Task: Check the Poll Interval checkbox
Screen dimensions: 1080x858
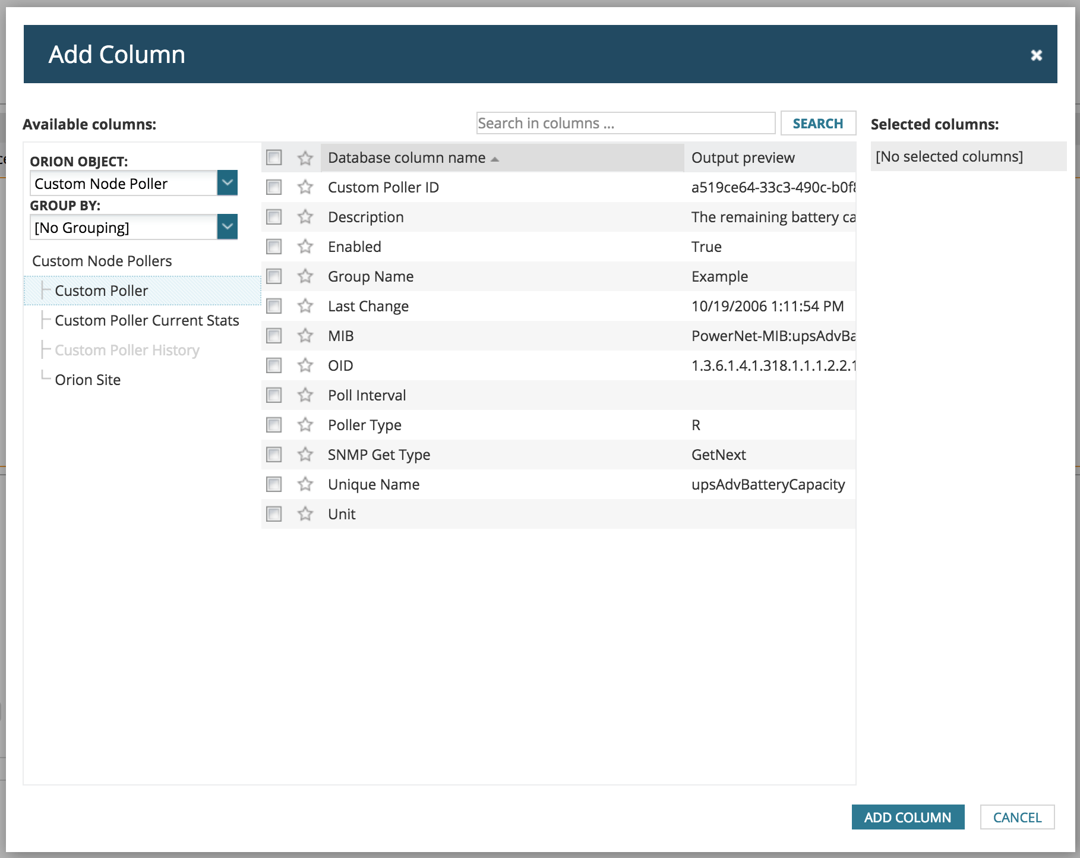Action: pos(274,395)
